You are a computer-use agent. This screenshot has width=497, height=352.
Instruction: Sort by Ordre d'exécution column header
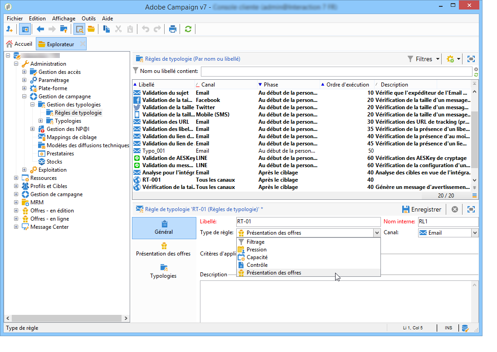[x=347, y=85]
